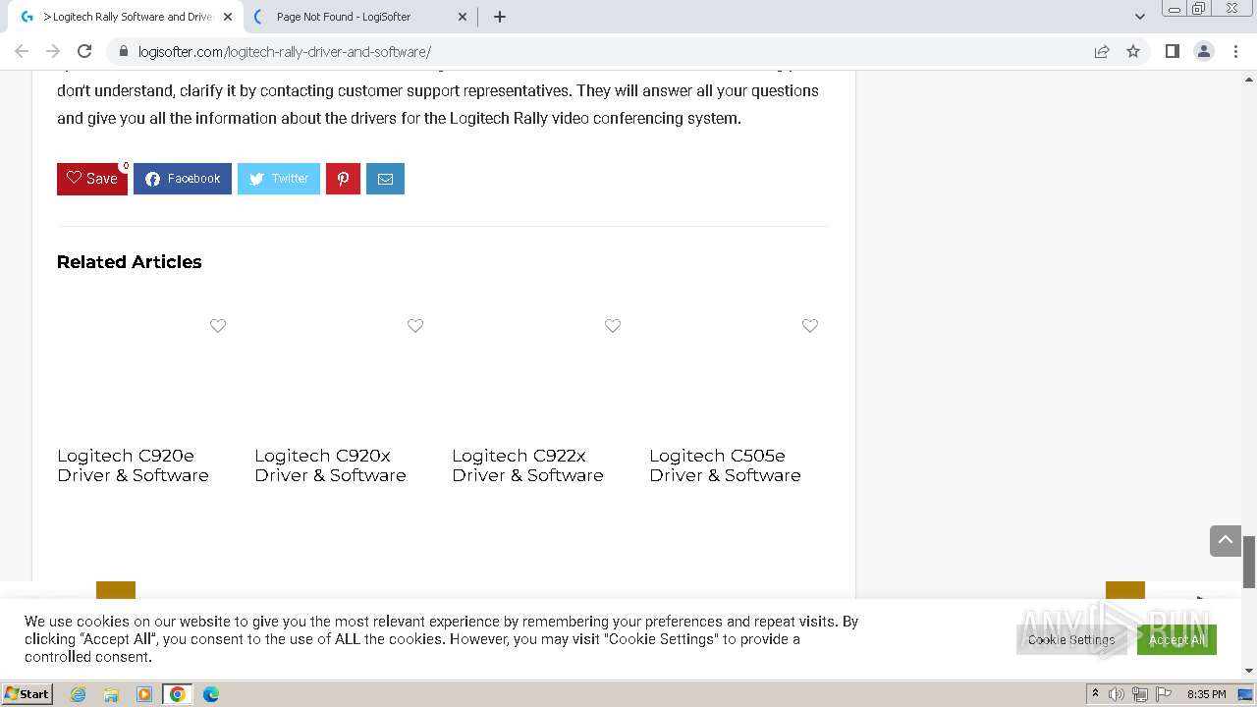Viewport: 1257px width, 707px height.
Task: Share this page icon in address bar
Action: click(1102, 51)
